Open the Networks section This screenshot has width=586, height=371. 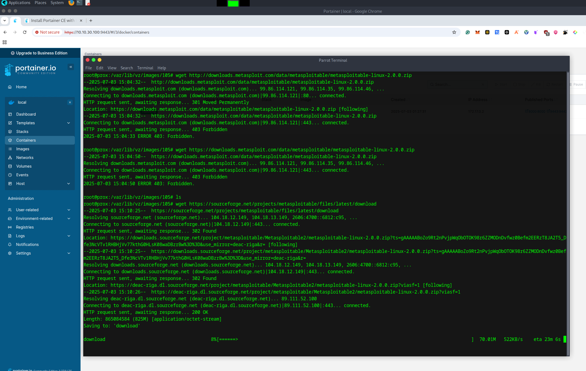click(25, 157)
